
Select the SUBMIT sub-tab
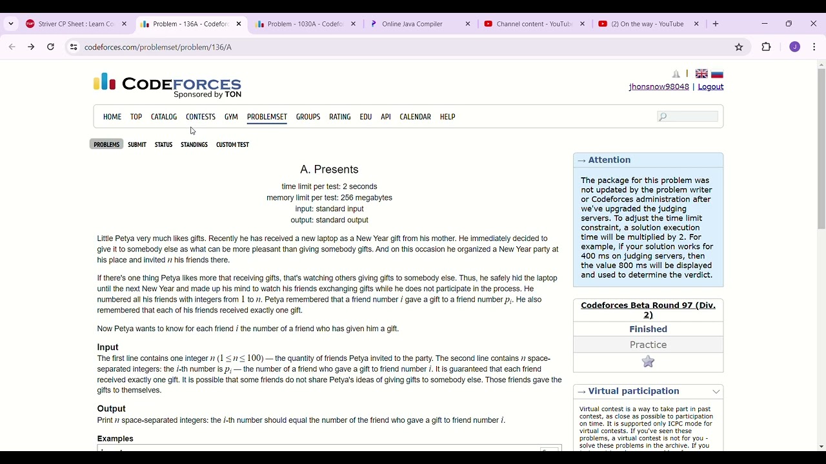(x=137, y=144)
